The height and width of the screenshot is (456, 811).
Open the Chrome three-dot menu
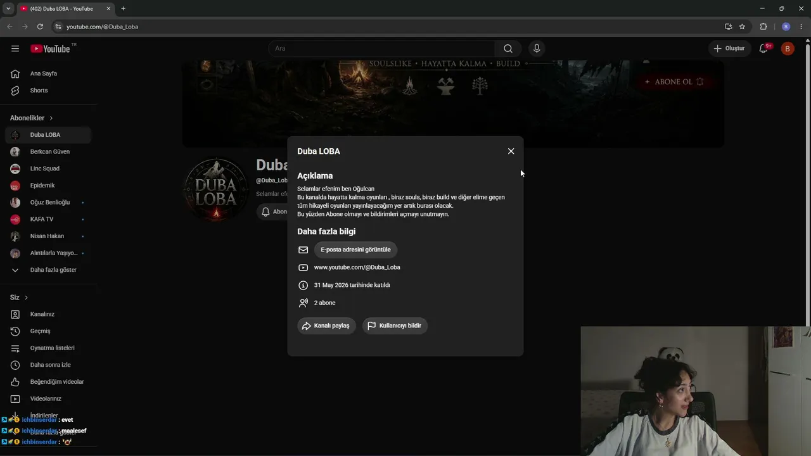(x=801, y=27)
